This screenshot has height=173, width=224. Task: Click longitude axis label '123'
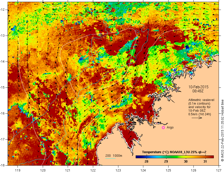pos(118,170)
